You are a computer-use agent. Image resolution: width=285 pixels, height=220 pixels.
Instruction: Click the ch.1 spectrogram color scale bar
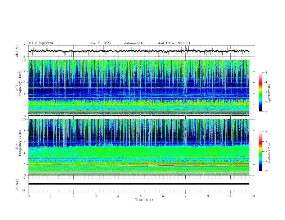pos(261,92)
